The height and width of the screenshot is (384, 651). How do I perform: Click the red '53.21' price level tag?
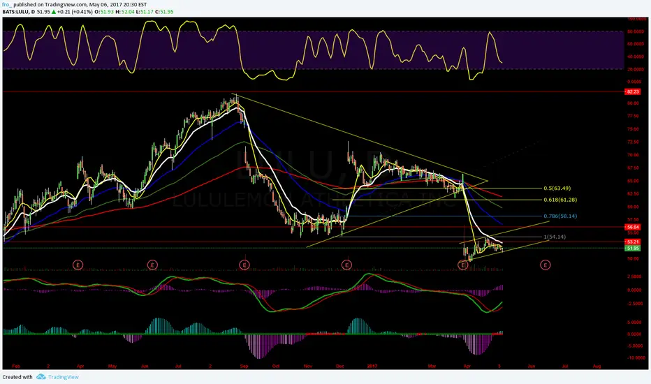(633, 242)
